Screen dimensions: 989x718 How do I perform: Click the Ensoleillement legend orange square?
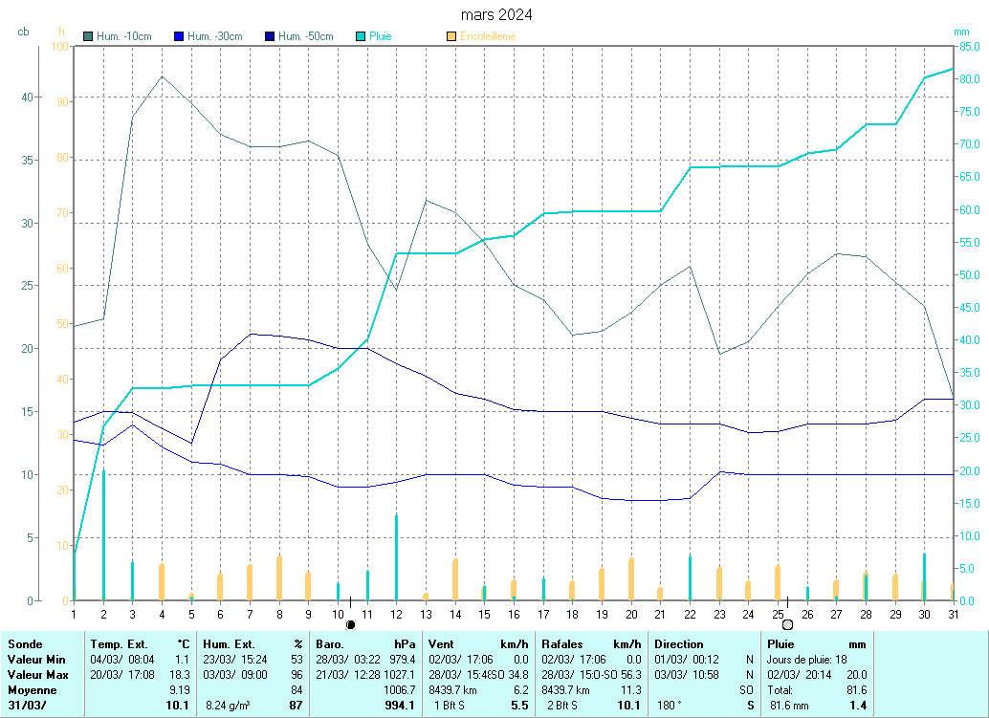pyautogui.click(x=451, y=36)
